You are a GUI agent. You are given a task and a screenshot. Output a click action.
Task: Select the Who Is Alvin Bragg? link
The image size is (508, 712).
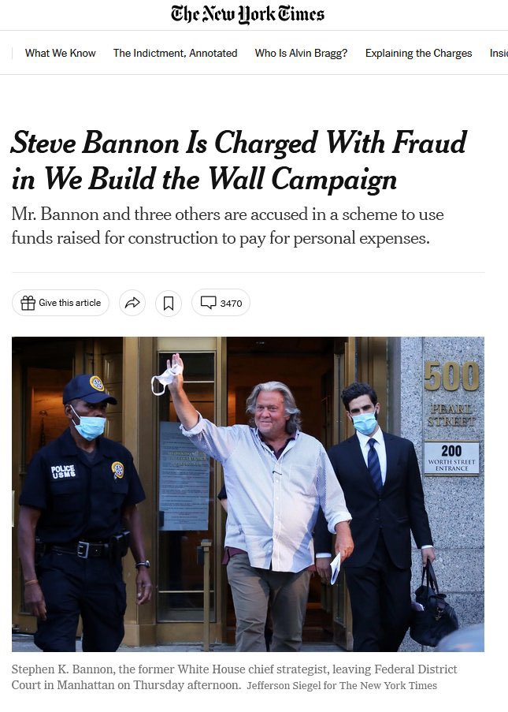coord(301,53)
